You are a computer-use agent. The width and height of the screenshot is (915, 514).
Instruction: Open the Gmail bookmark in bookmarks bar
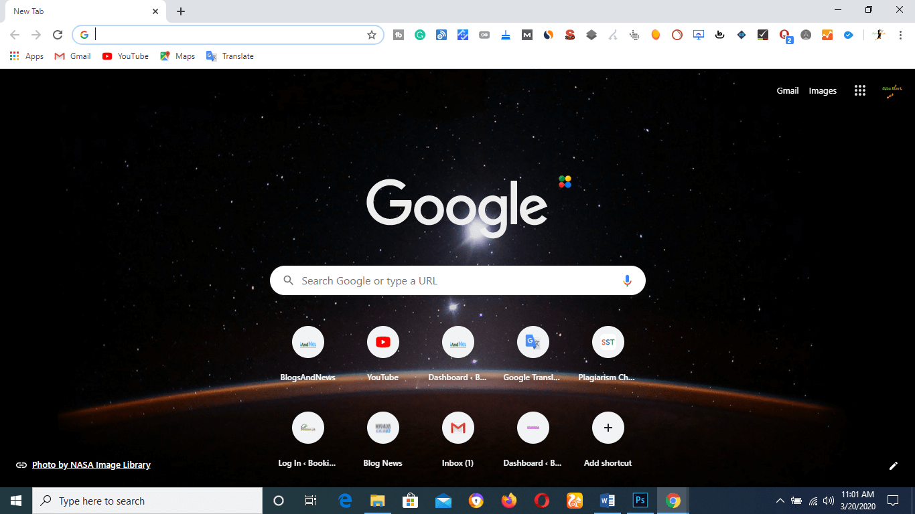click(72, 56)
